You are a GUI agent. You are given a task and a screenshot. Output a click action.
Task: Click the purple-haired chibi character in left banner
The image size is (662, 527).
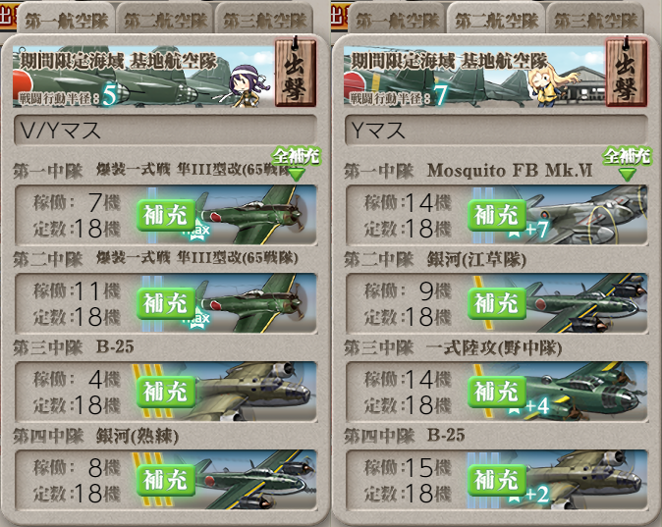[x=247, y=84]
